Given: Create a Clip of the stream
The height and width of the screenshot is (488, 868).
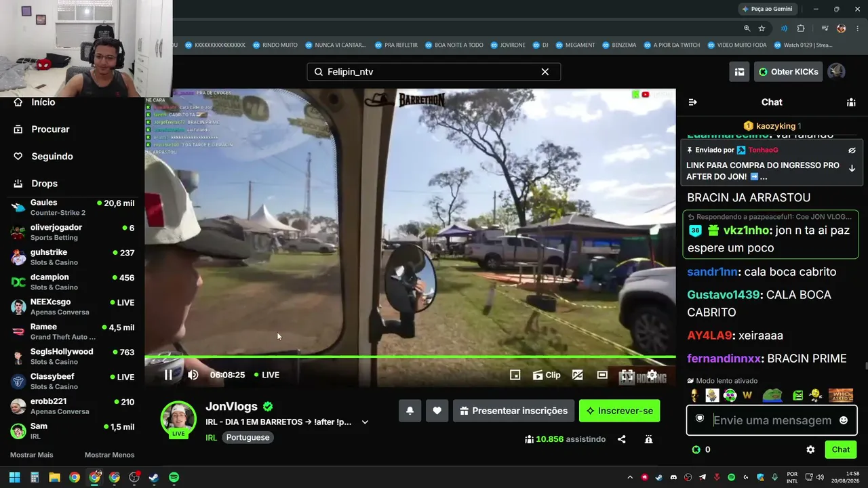Looking at the screenshot, I should tap(547, 375).
